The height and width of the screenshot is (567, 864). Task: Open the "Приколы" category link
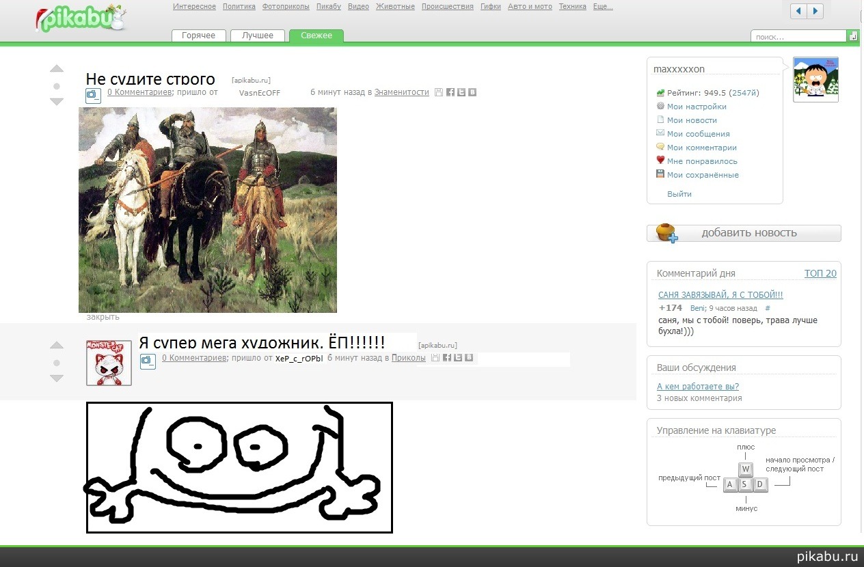click(x=409, y=357)
